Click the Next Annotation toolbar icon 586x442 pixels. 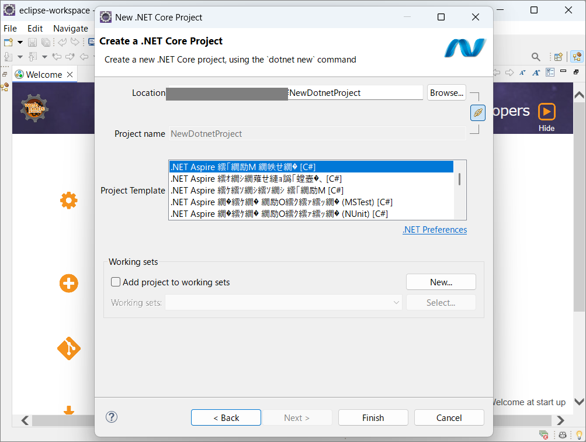(8, 57)
